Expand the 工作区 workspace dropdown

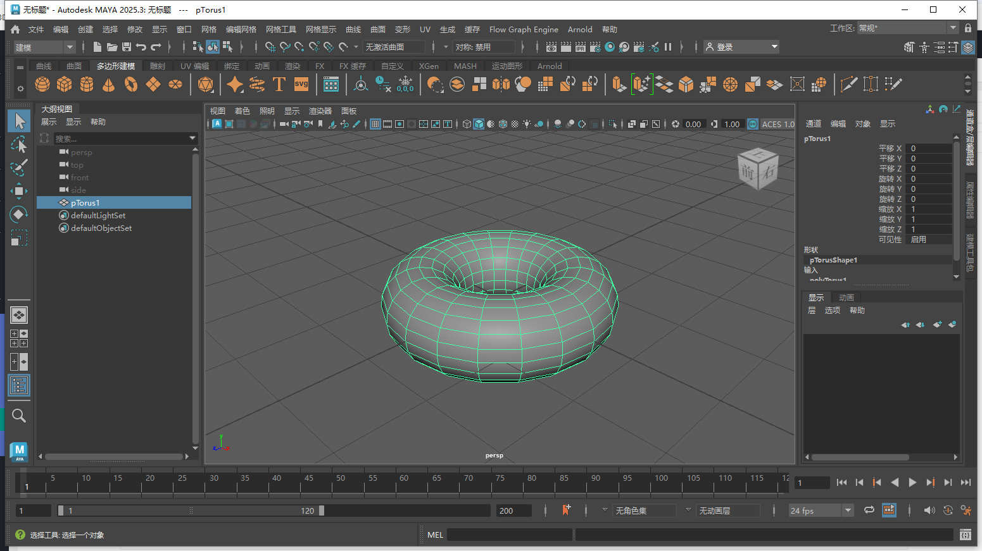click(x=908, y=28)
